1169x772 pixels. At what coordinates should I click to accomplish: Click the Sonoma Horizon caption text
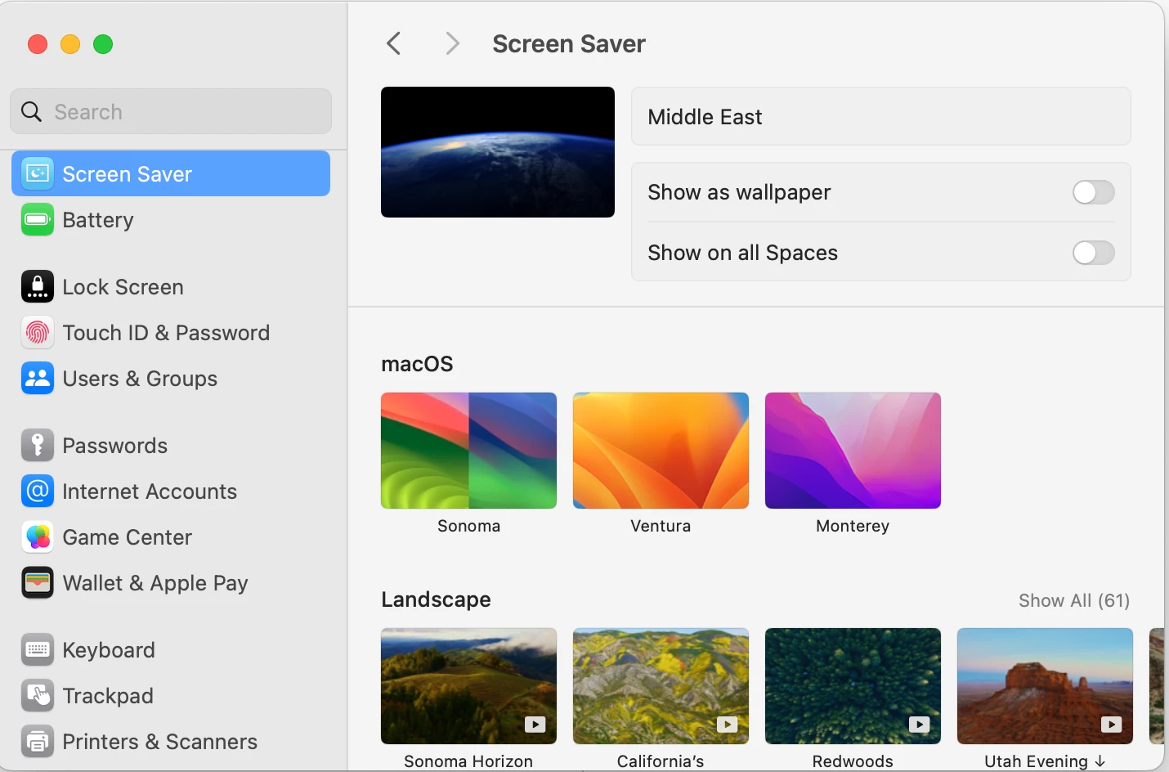[x=468, y=761]
